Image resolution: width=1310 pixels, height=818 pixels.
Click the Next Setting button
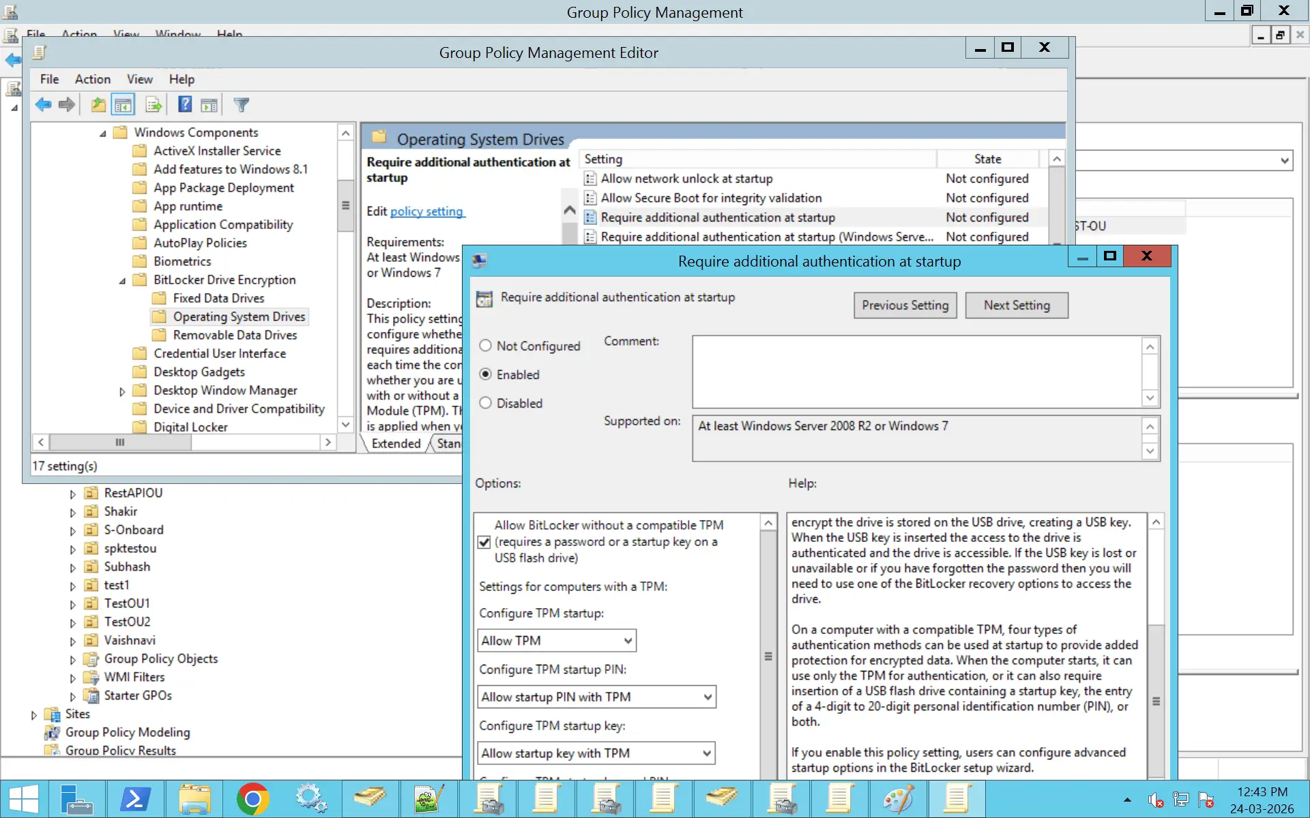[1016, 305]
